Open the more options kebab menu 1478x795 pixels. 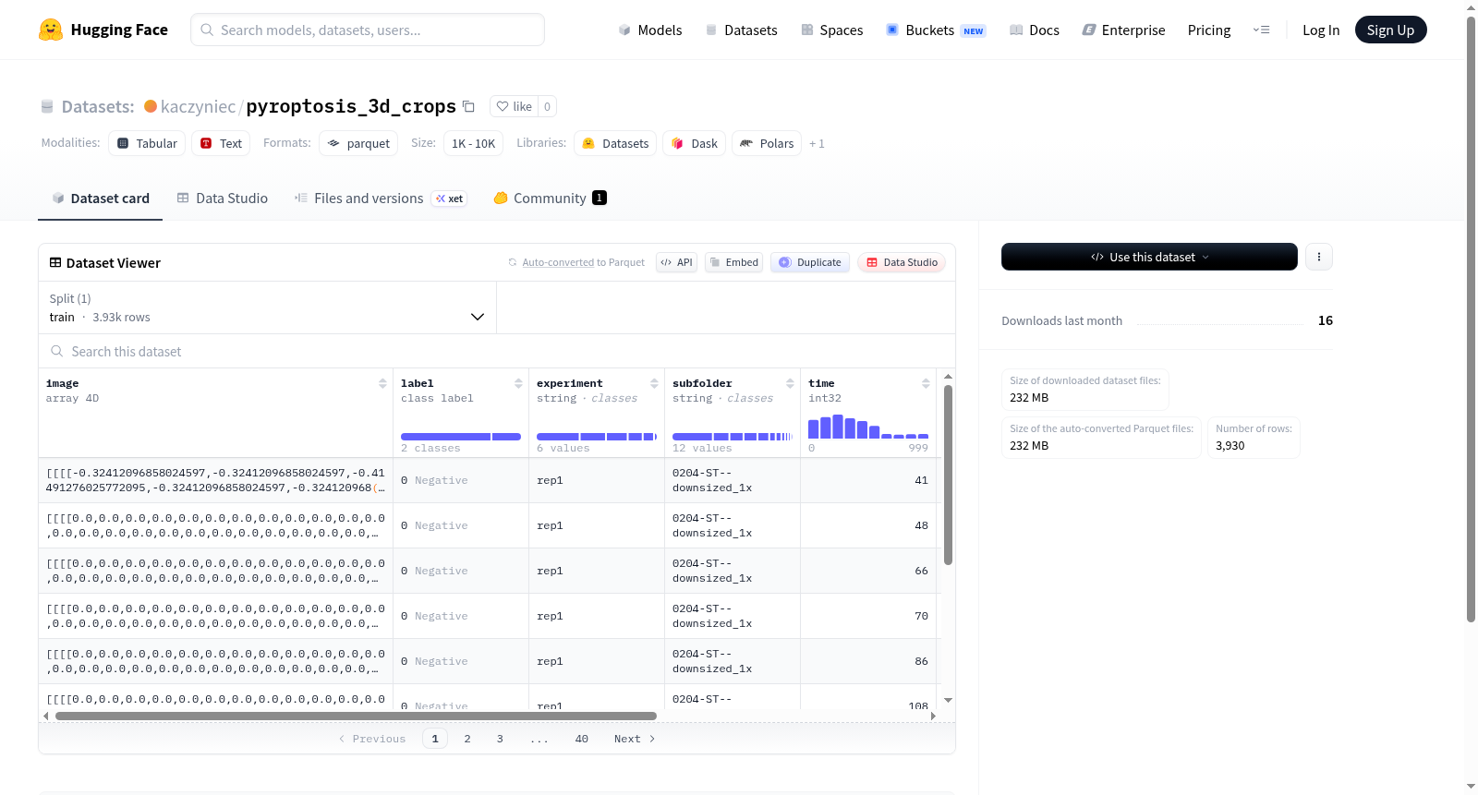(1319, 257)
